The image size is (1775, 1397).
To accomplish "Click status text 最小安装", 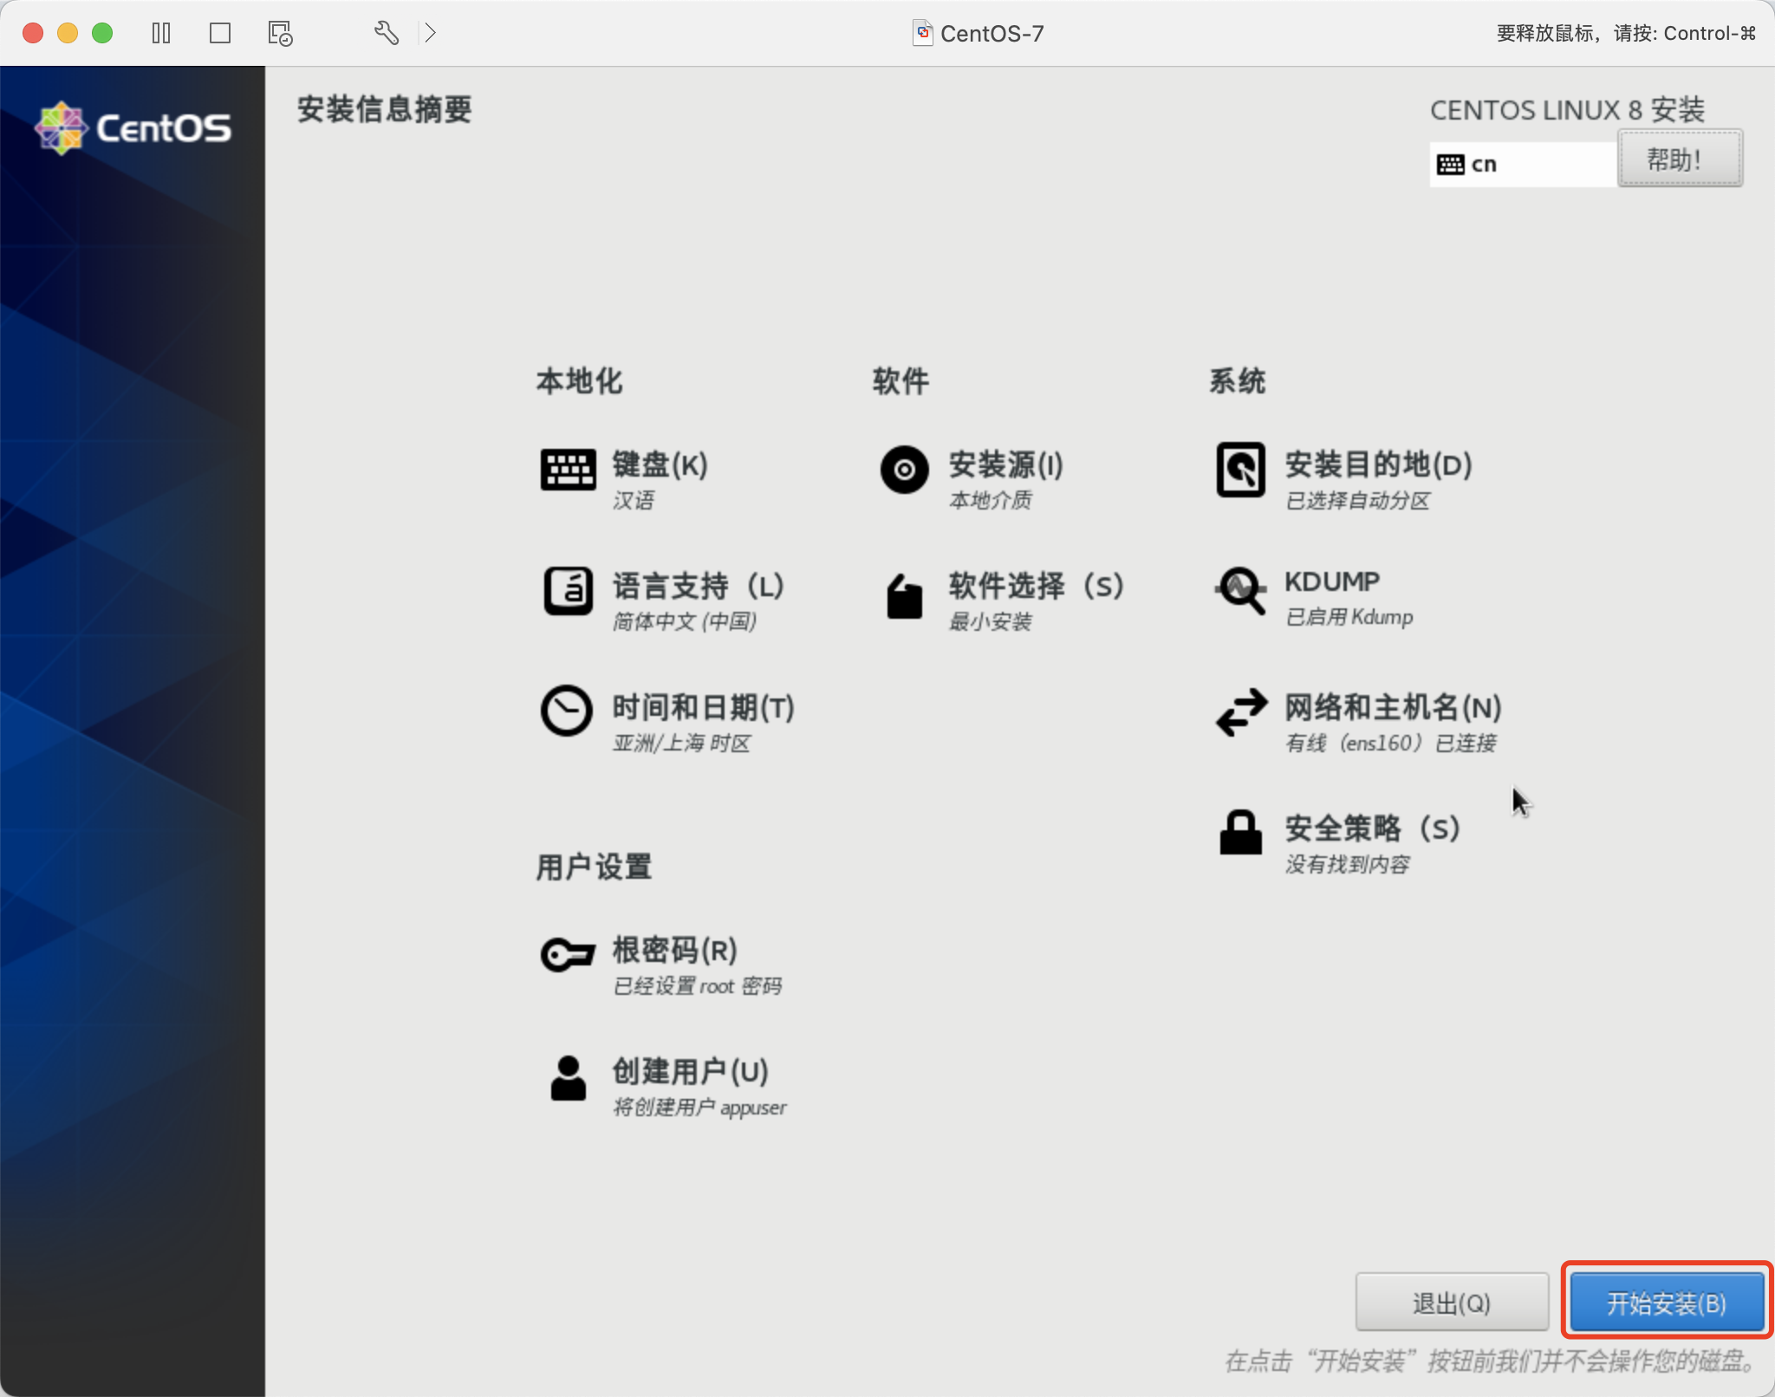I will 991,621.
